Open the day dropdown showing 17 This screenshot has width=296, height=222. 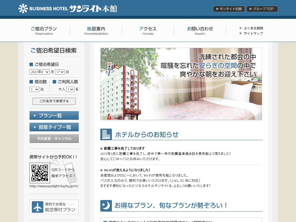60,72
